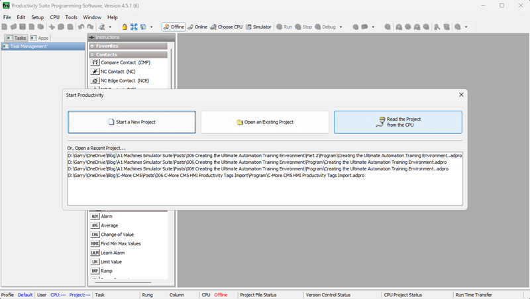Open the CPU menu
This screenshot has height=299, width=530.
pos(55,17)
